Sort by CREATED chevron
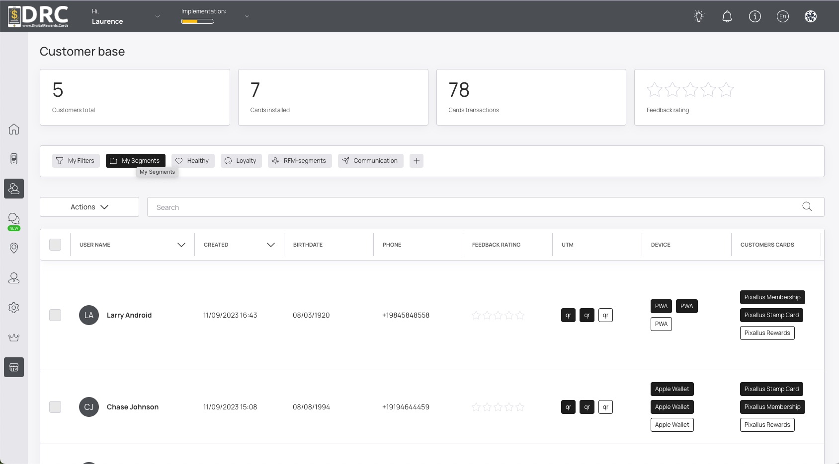 coord(271,245)
